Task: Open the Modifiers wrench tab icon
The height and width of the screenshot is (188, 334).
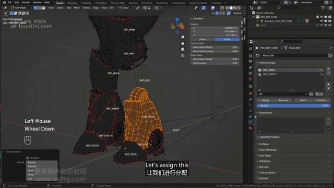Action: [x=250, y=99]
